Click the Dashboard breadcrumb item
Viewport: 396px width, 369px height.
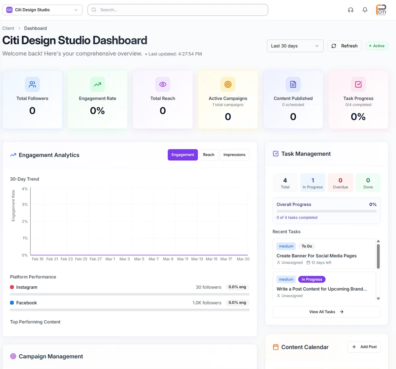pyautogui.click(x=35, y=28)
